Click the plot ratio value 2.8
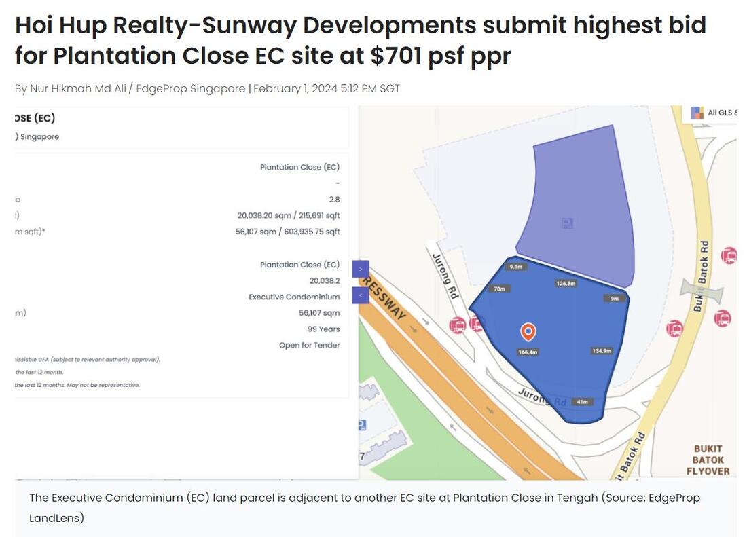The height and width of the screenshot is (537, 747). coord(334,200)
